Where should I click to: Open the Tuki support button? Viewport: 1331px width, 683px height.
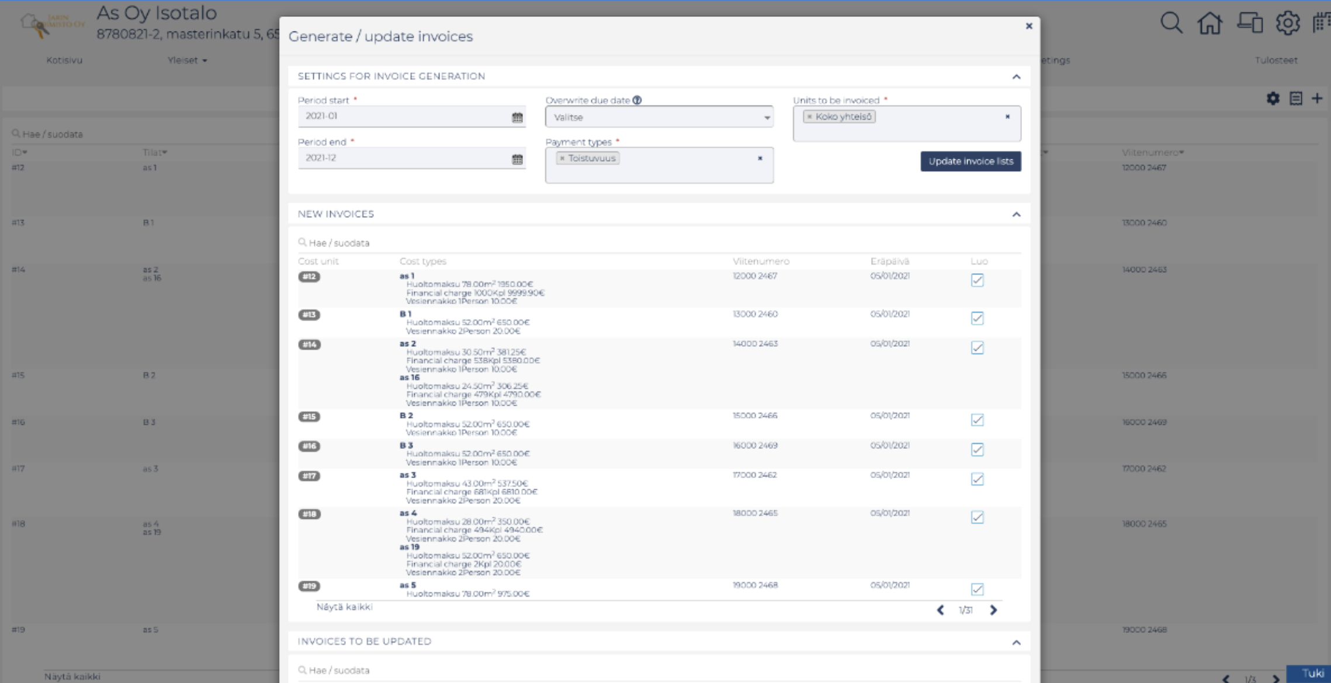tap(1309, 674)
